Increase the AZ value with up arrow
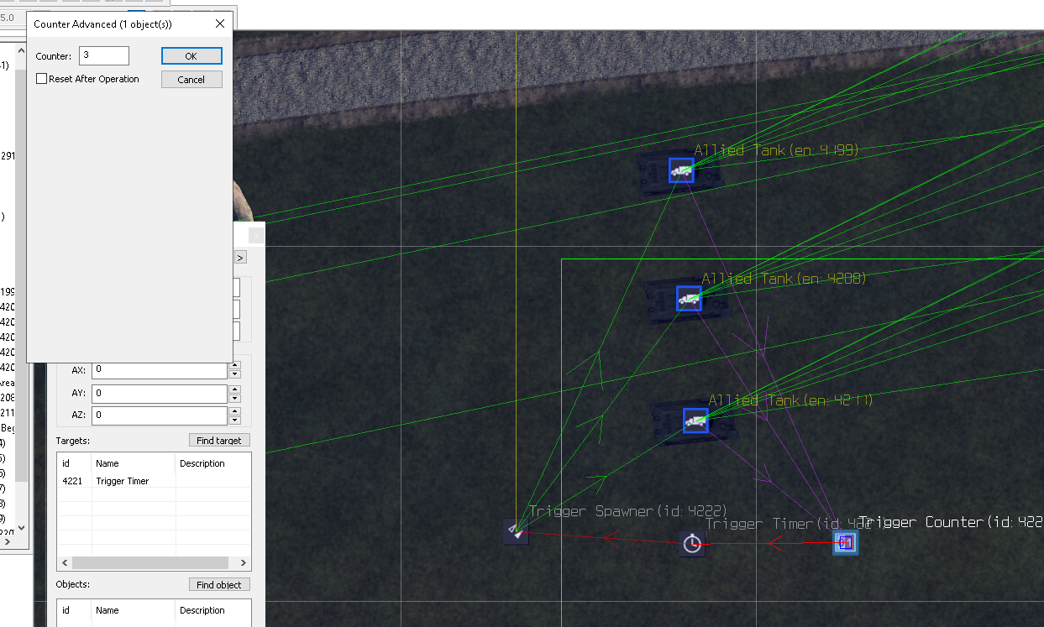The width and height of the screenshot is (1044, 627). click(x=234, y=411)
